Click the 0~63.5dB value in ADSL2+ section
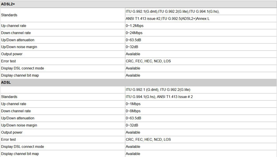277x157 pixels. coord(134,40)
